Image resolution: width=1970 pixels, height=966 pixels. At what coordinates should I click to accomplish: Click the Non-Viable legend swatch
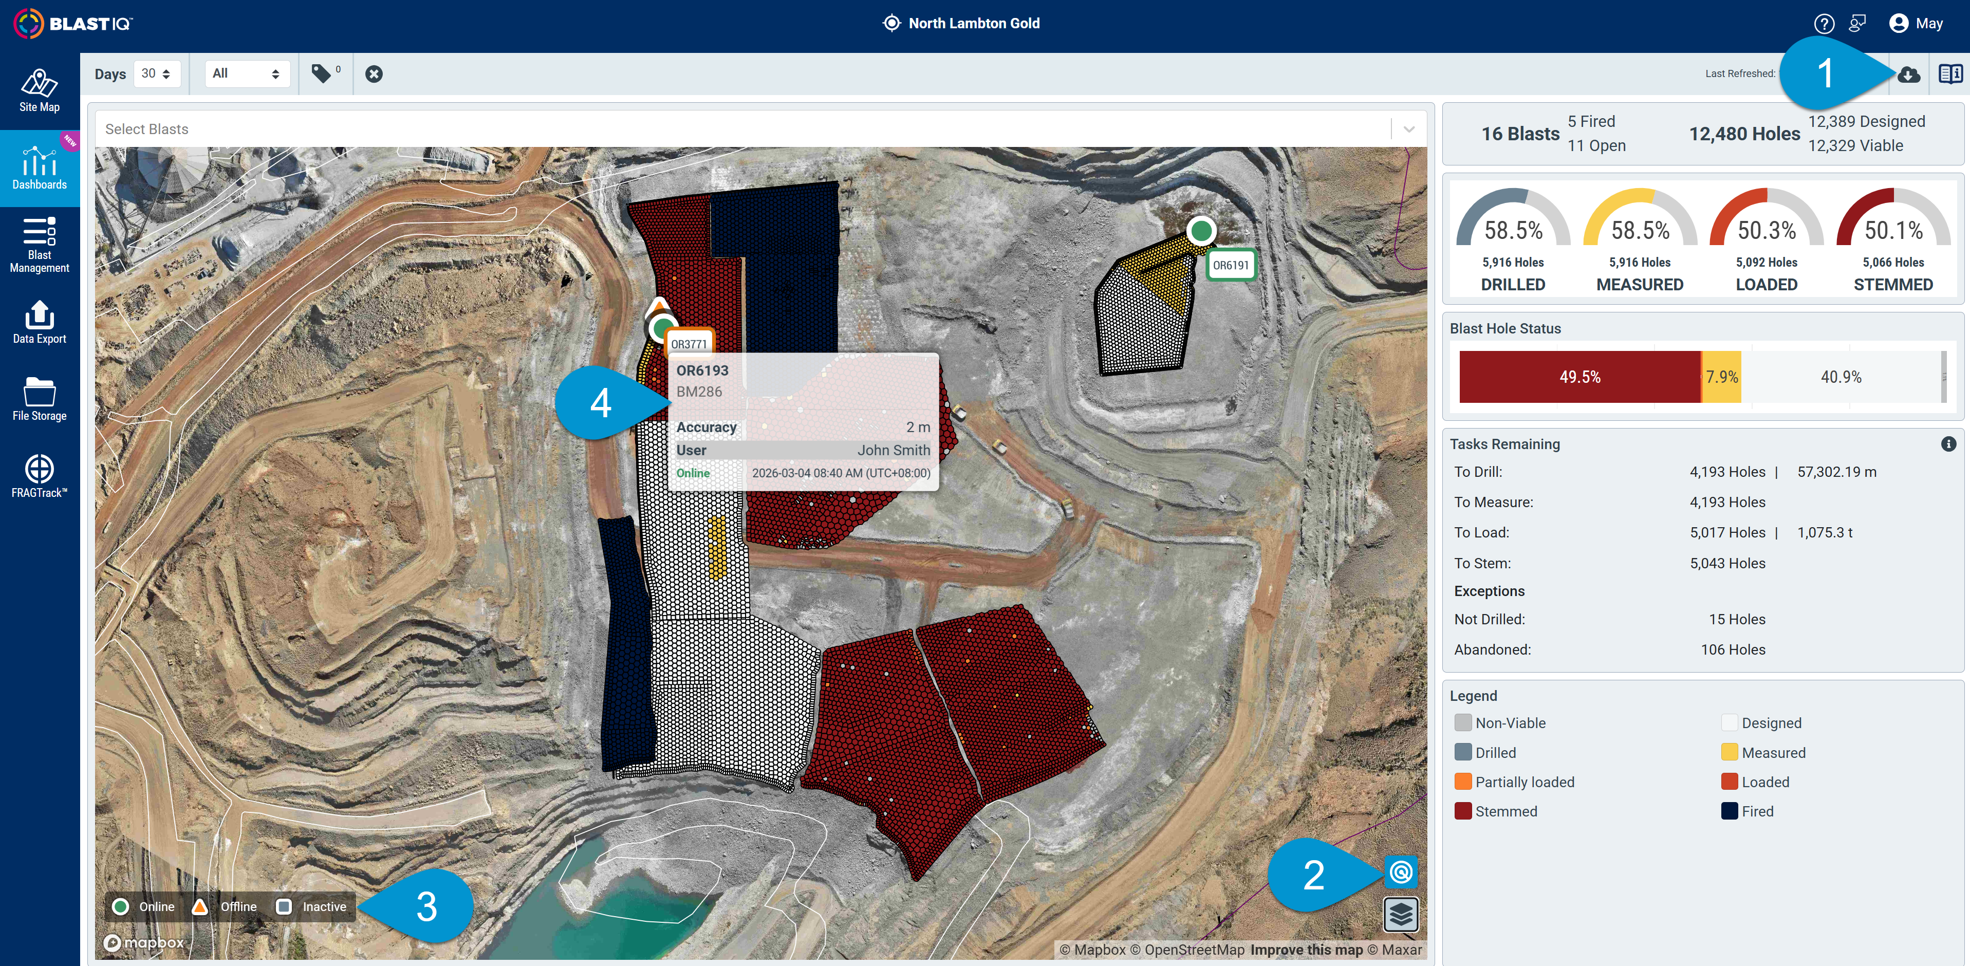click(x=1462, y=723)
